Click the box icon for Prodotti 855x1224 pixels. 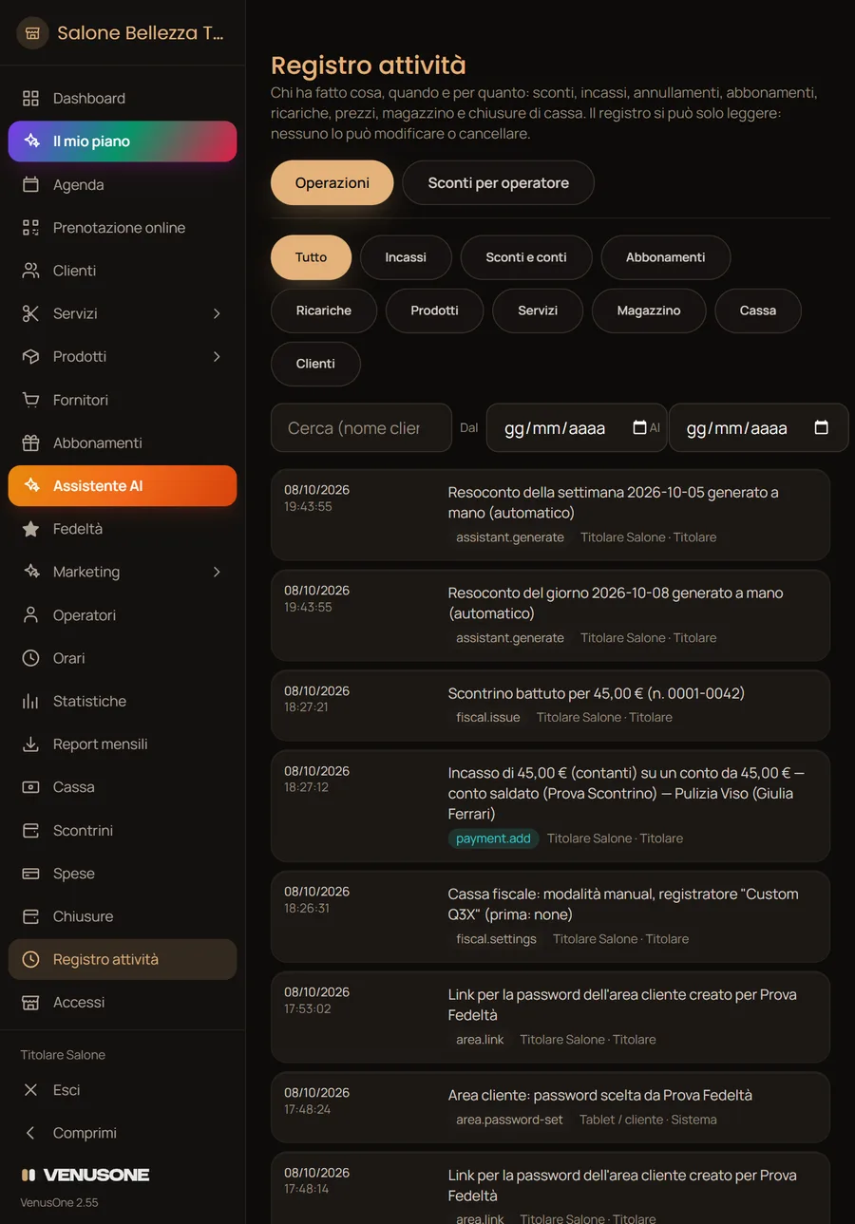(30, 357)
